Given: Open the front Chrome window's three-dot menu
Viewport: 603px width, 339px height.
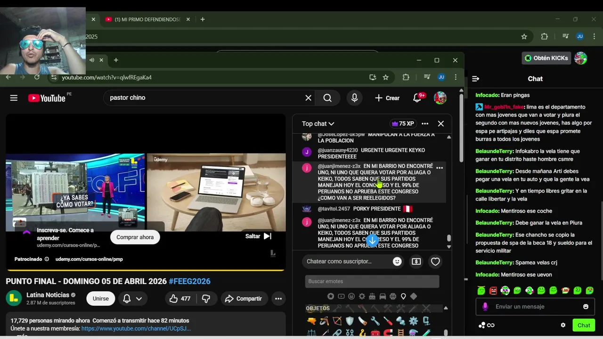Looking at the screenshot, I should click(456, 77).
